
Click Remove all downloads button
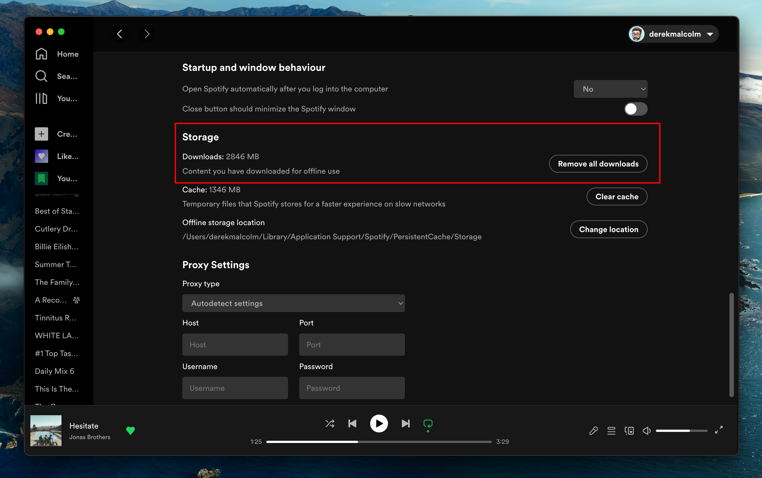[x=598, y=164]
